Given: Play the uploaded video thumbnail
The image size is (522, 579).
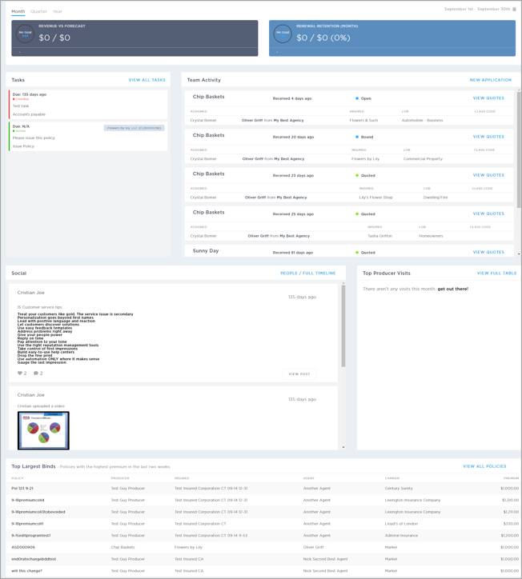Looking at the screenshot, I should (43, 430).
